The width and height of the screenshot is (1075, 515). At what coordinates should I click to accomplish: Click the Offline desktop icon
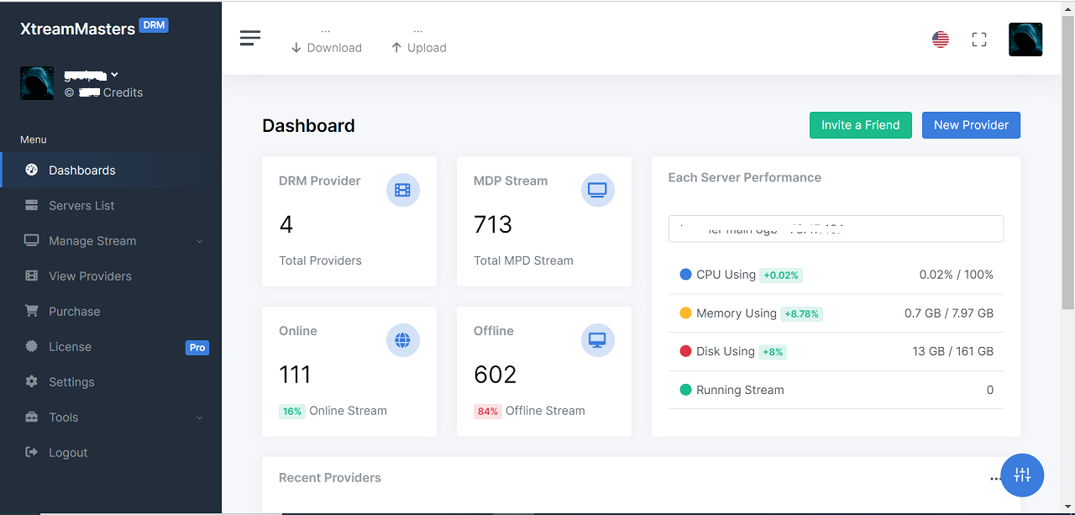coord(597,340)
